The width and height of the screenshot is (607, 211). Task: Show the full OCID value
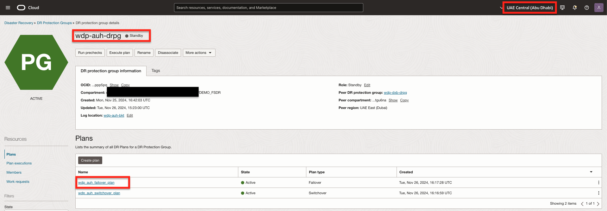click(x=114, y=85)
